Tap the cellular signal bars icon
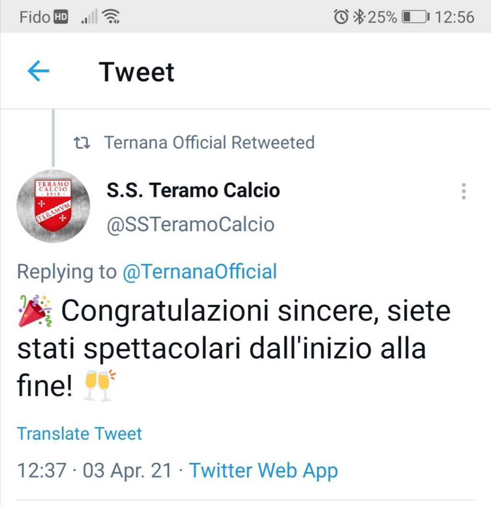The image size is (491, 506). (89, 16)
